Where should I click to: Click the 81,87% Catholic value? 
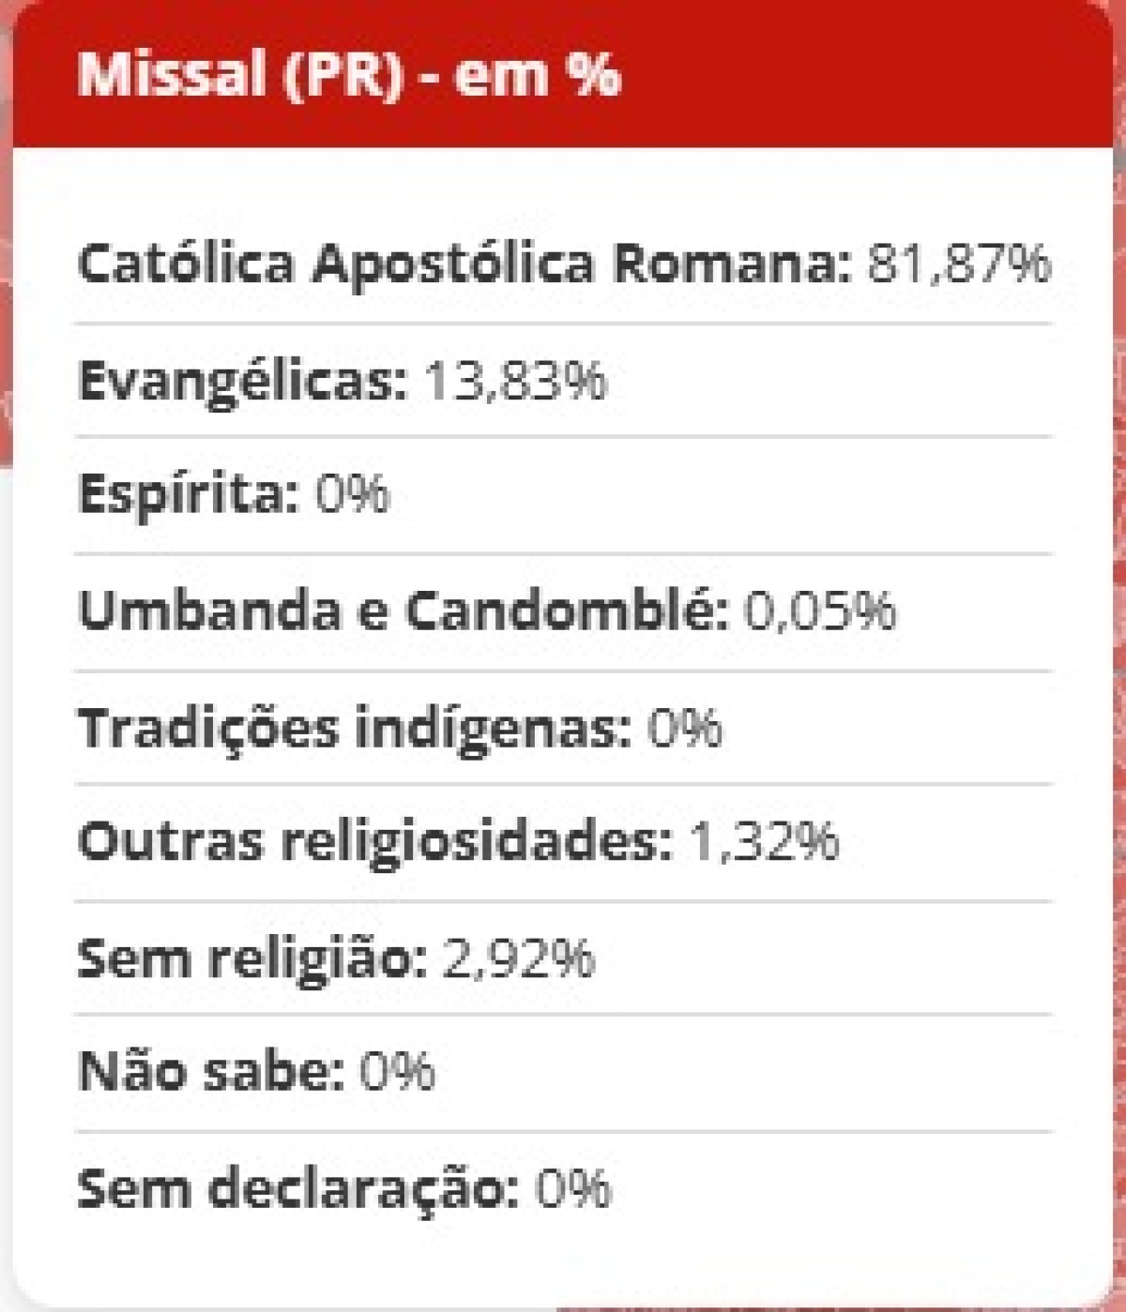[958, 263]
